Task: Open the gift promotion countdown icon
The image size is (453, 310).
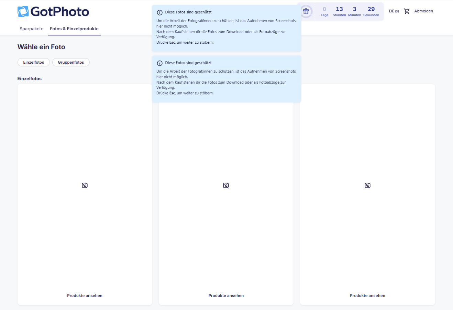Action: point(306,11)
